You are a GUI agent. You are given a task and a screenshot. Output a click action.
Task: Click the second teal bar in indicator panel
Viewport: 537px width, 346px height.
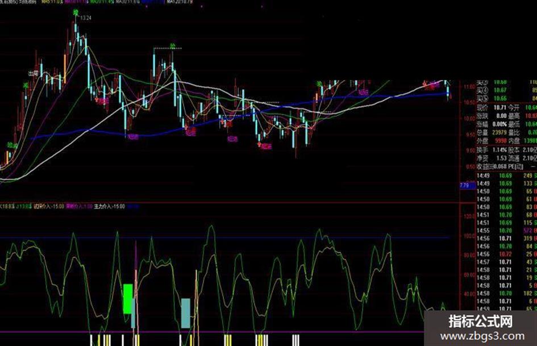point(185,313)
